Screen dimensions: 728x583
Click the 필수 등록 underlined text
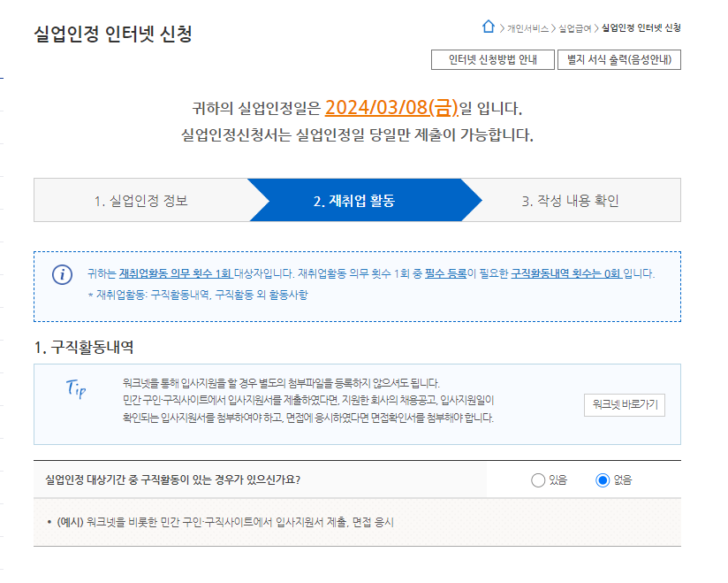pyautogui.click(x=445, y=273)
